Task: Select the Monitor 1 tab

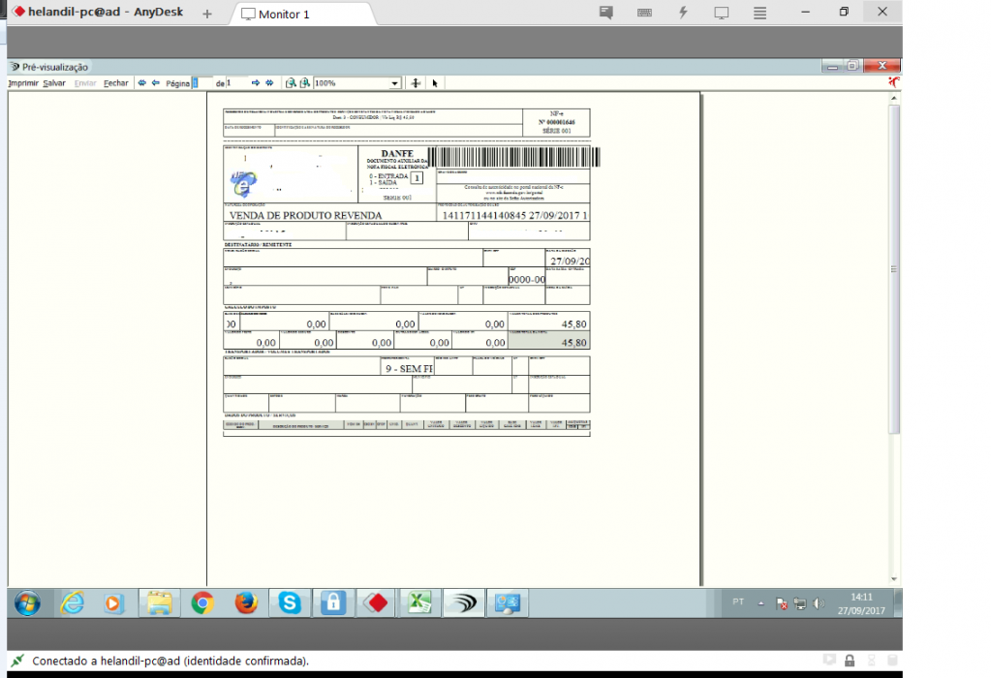Action: [303, 14]
